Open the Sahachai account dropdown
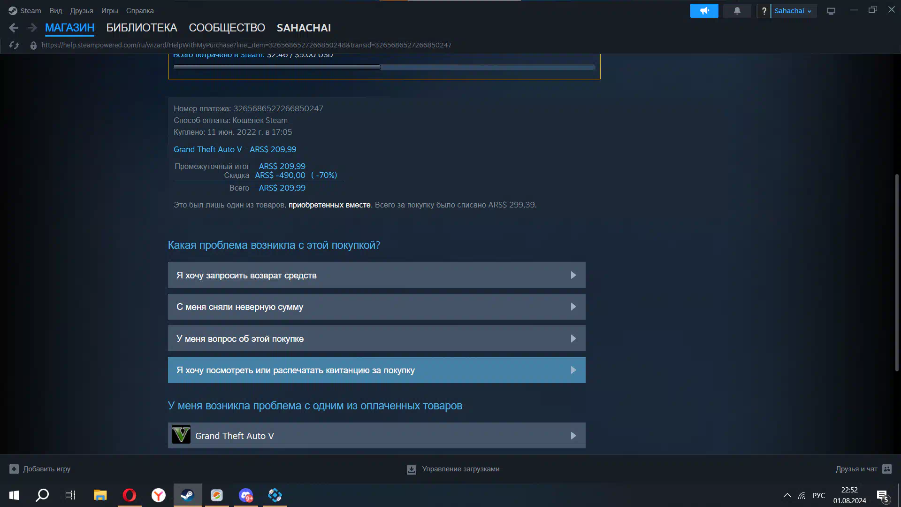The height and width of the screenshot is (507, 901). click(x=793, y=11)
